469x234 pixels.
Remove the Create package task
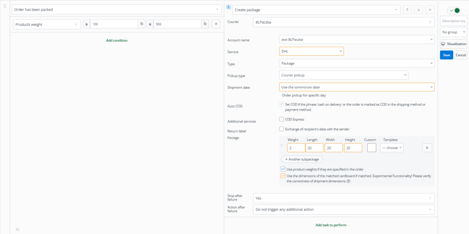click(430, 10)
